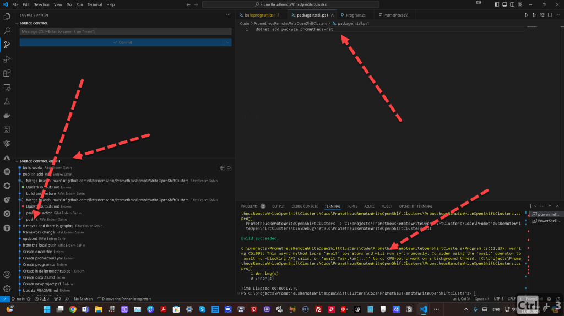Click the command center search box
564x316 pixels.
(291, 4)
